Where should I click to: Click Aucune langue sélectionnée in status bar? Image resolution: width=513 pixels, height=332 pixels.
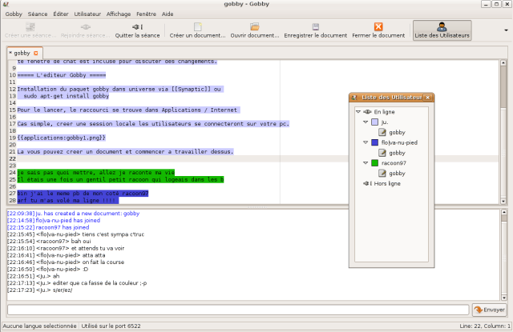pyautogui.click(x=39, y=326)
